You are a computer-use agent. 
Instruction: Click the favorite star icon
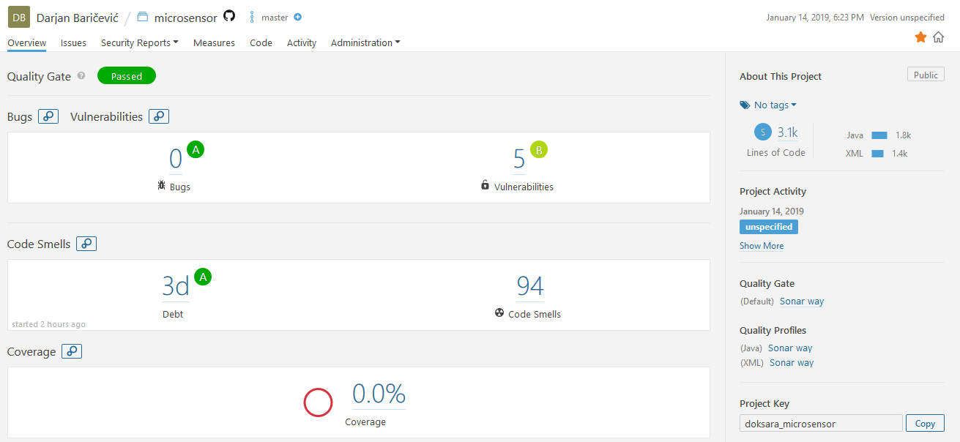920,37
